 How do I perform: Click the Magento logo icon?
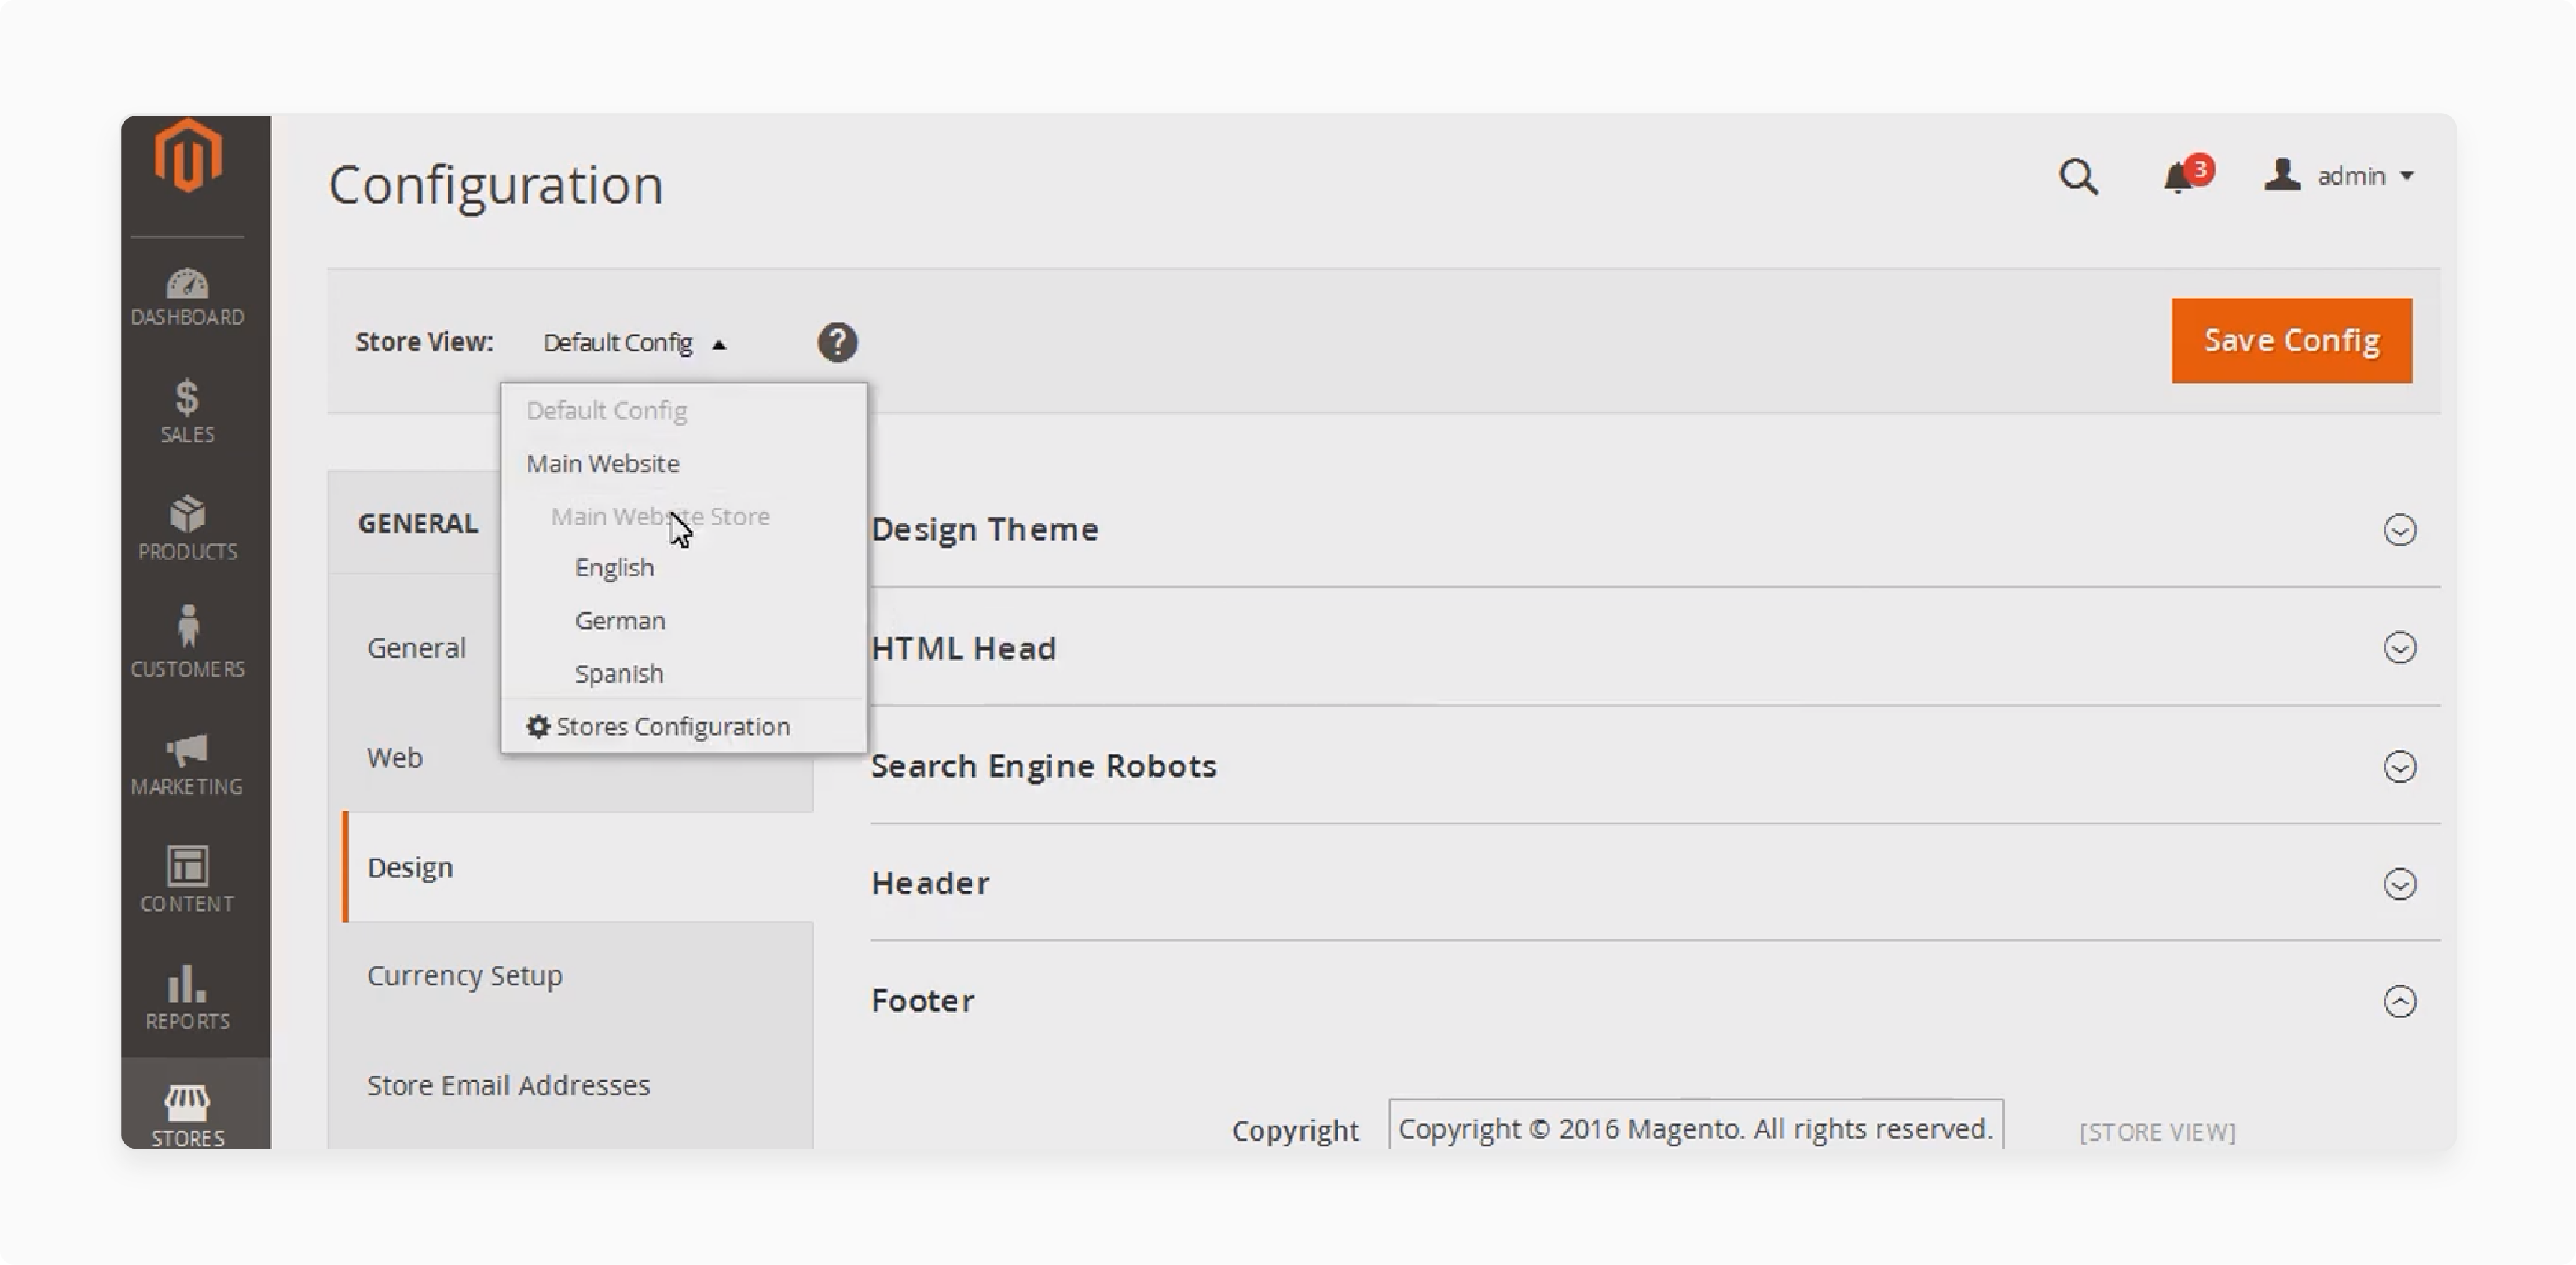[x=188, y=155]
